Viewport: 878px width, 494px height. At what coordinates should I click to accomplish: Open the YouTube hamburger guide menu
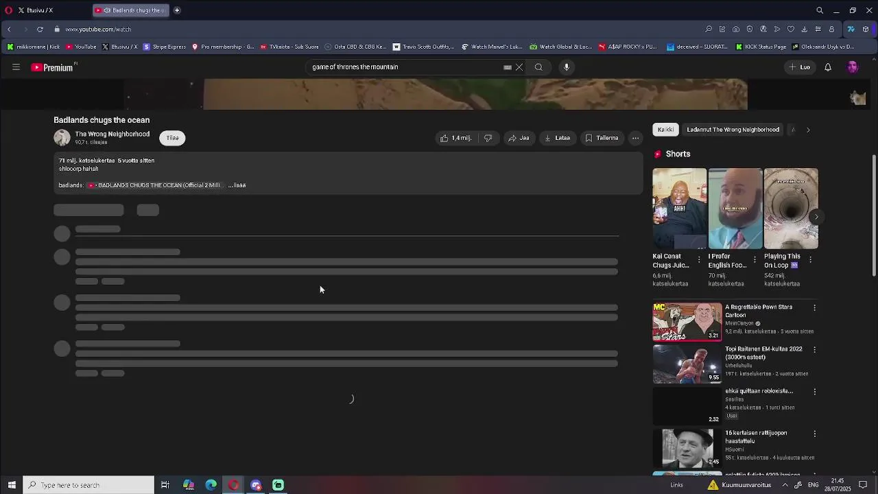[16, 67]
